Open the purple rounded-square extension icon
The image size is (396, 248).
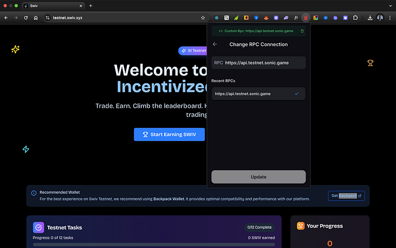276,18
